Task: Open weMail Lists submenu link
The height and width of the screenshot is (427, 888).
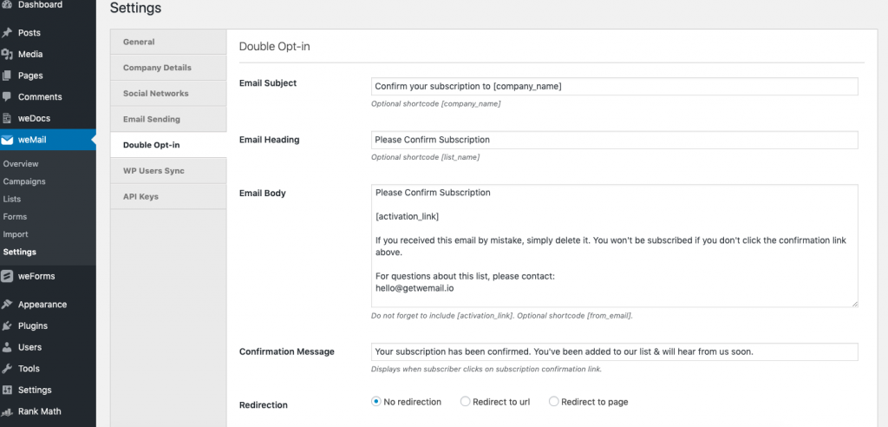Action: (x=12, y=199)
